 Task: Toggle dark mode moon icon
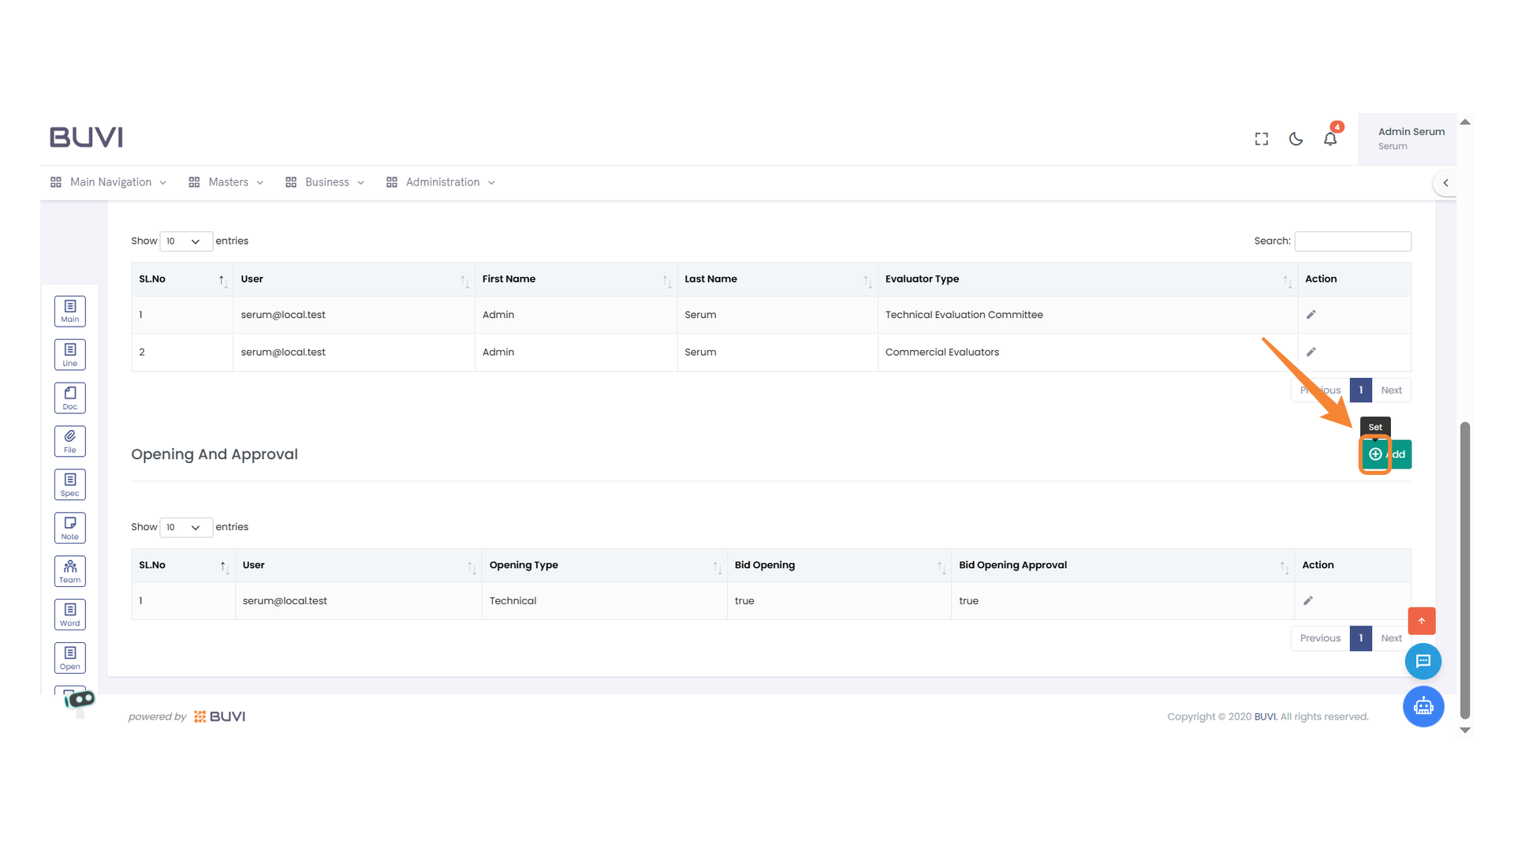click(1296, 139)
